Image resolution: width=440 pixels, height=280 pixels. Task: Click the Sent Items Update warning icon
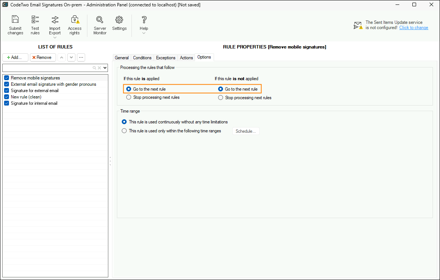[358, 25]
